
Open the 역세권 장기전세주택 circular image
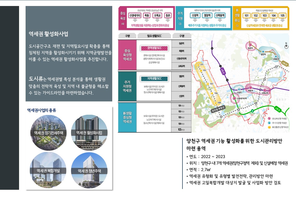(49, 133)
